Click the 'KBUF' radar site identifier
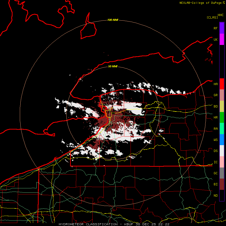This screenshot has height=226, width=226. pos(129,224)
